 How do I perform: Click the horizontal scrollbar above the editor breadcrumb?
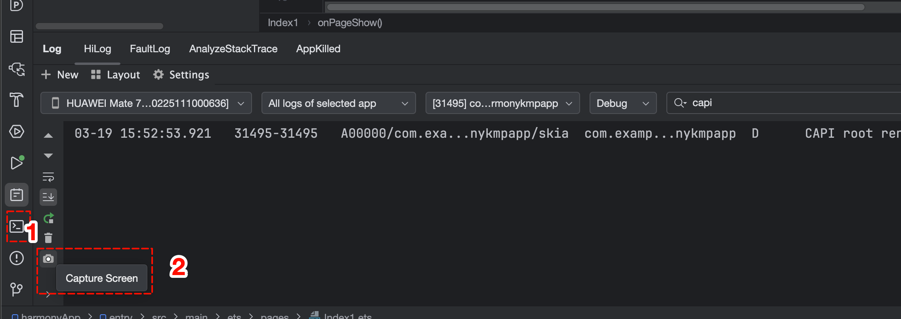click(x=594, y=7)
